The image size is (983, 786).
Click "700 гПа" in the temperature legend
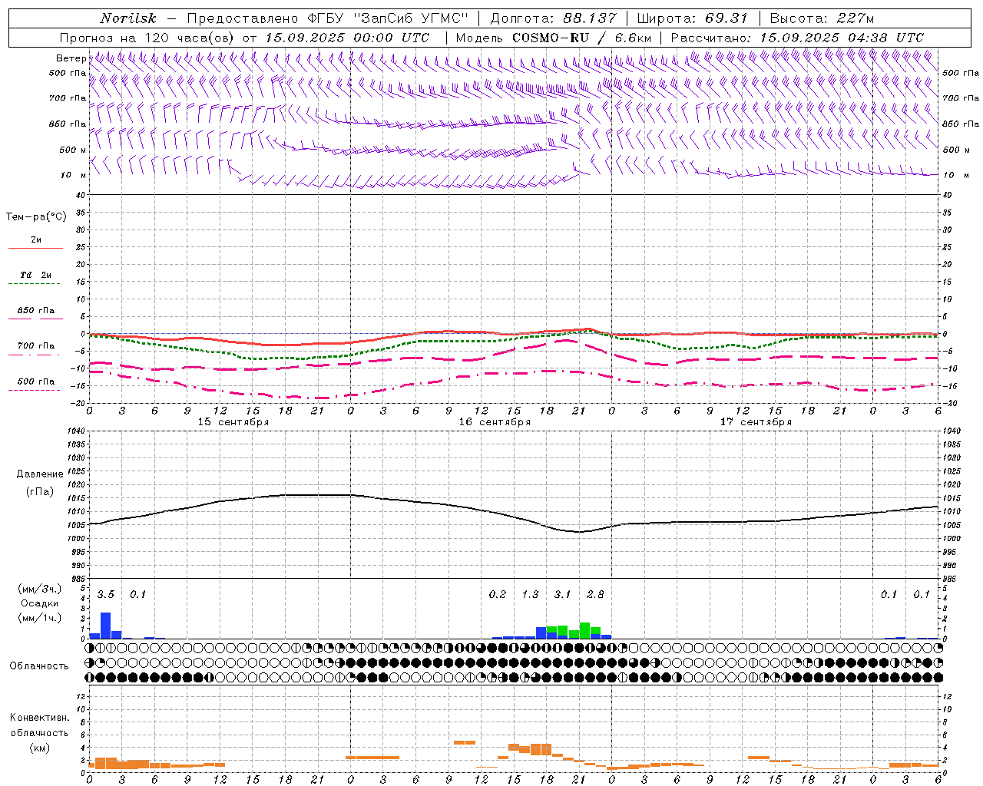36,346
